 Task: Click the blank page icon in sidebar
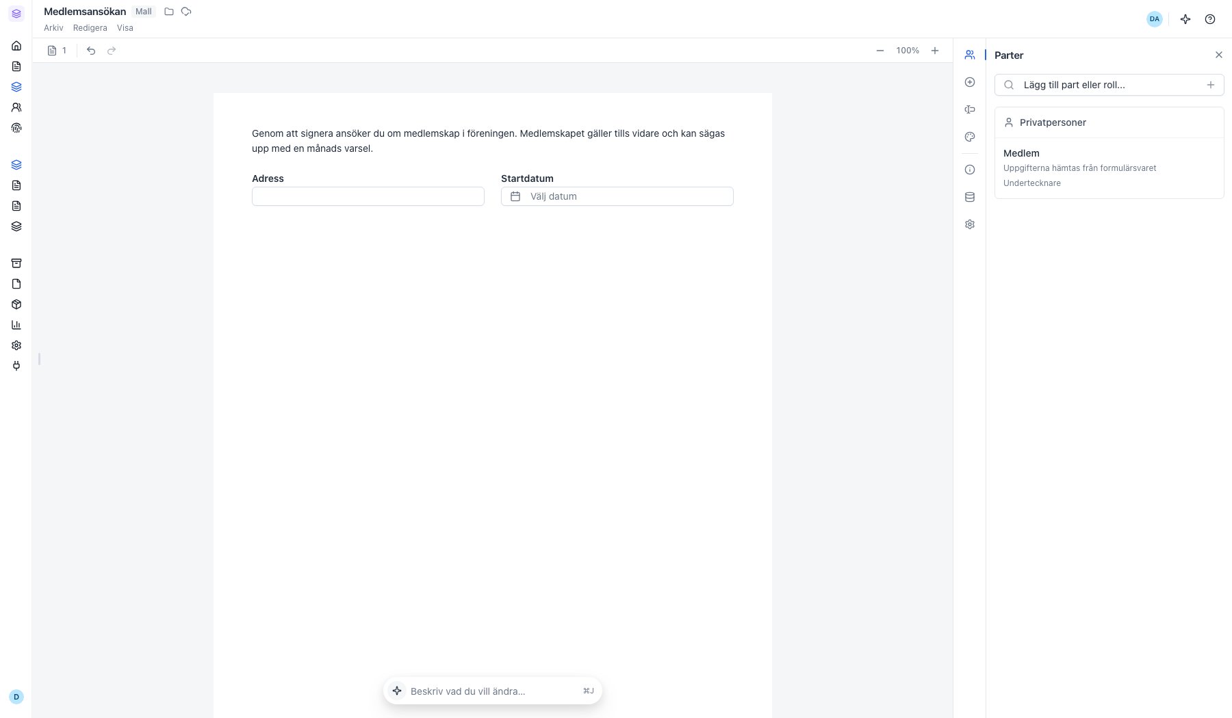(x=16, y=284)
